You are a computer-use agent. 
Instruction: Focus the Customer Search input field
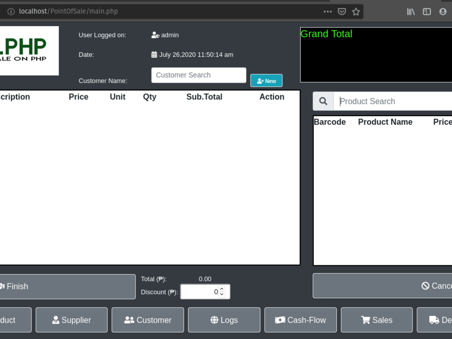point(198,75)
